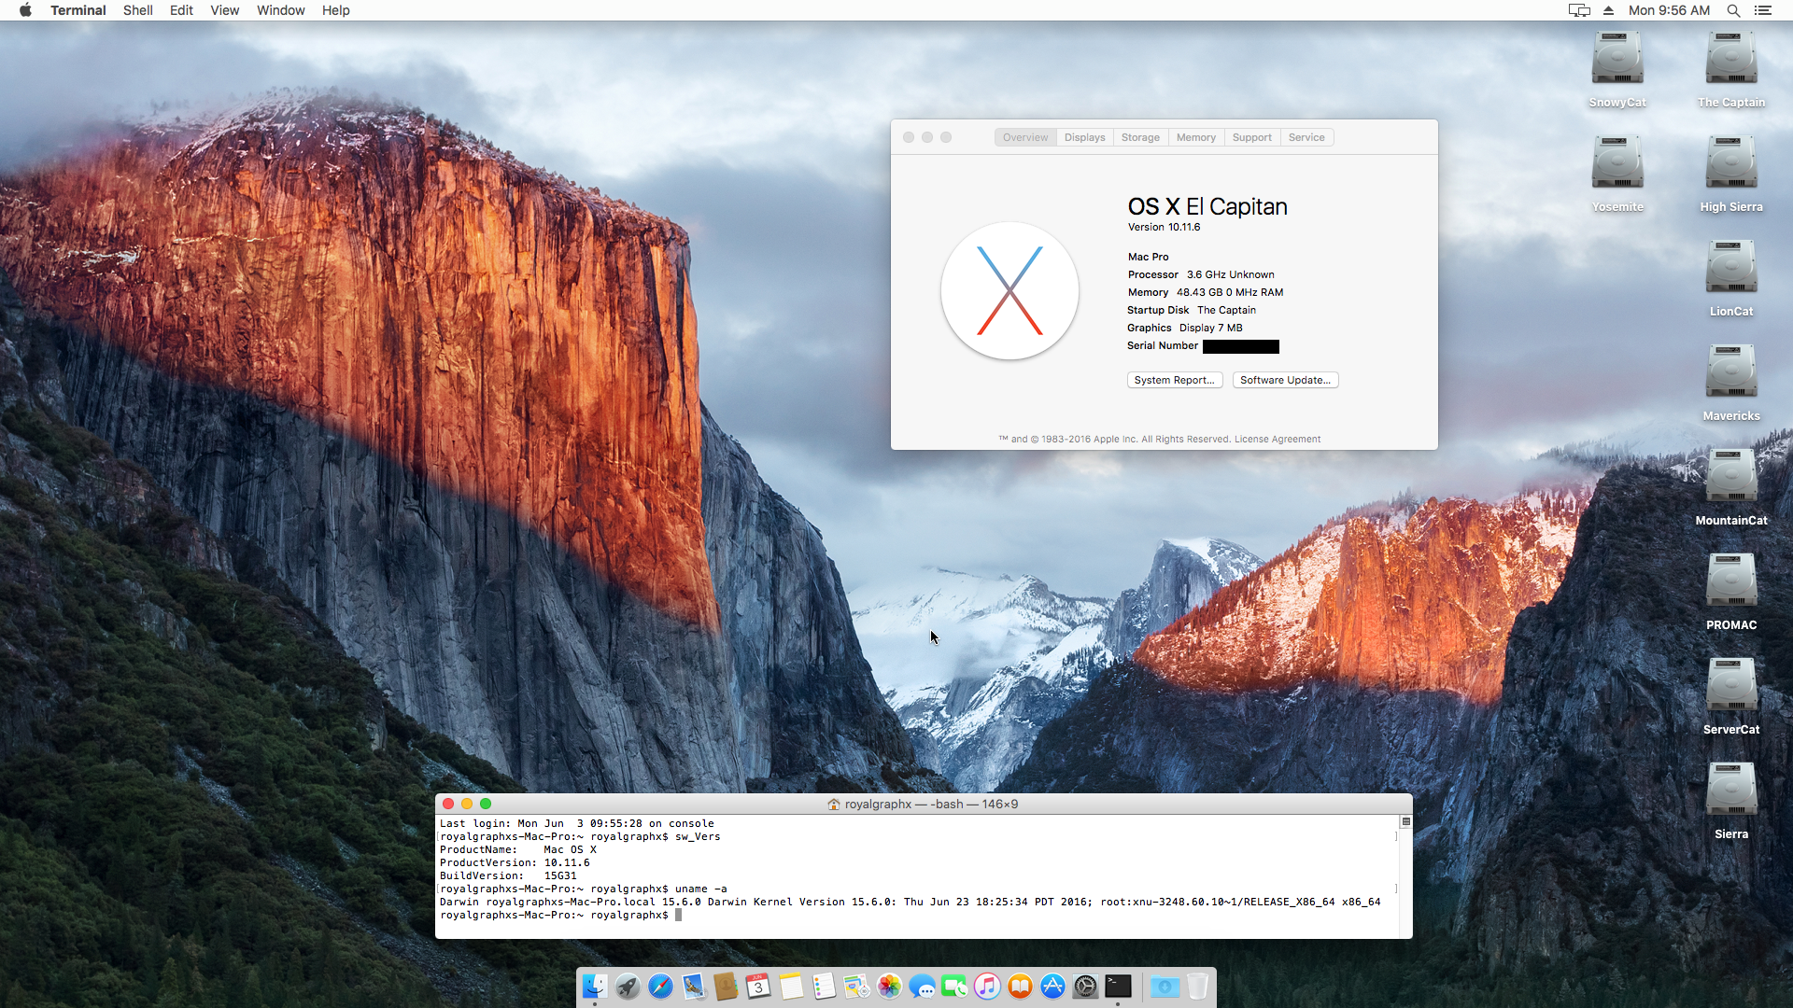Click System Report button
Viewport: 1793px width, 1008px height.
1175,380
